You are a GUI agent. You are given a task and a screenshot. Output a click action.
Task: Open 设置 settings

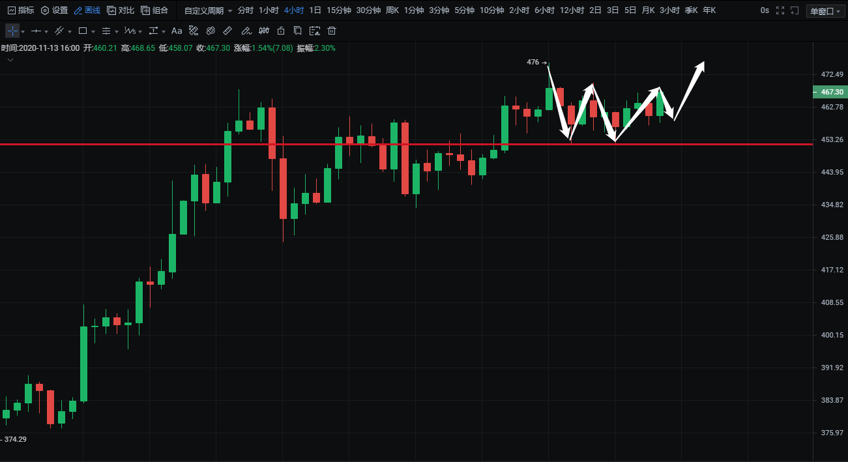[54, 10]
